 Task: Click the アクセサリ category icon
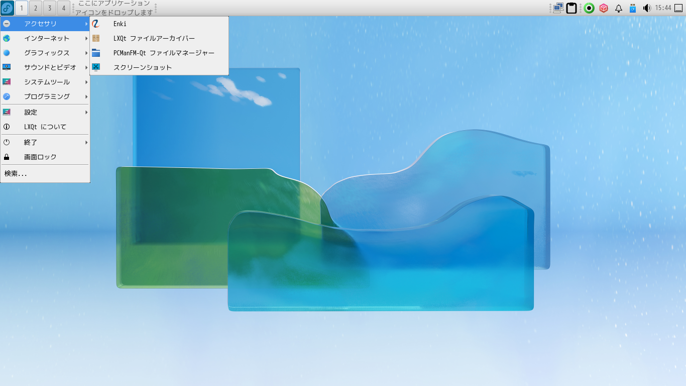7,24
